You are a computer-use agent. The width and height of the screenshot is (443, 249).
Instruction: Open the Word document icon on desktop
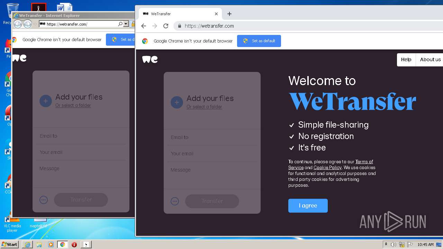pos(65,8)
